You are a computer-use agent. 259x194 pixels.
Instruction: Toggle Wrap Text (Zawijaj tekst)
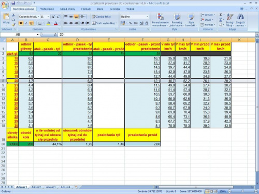[102, 17]
